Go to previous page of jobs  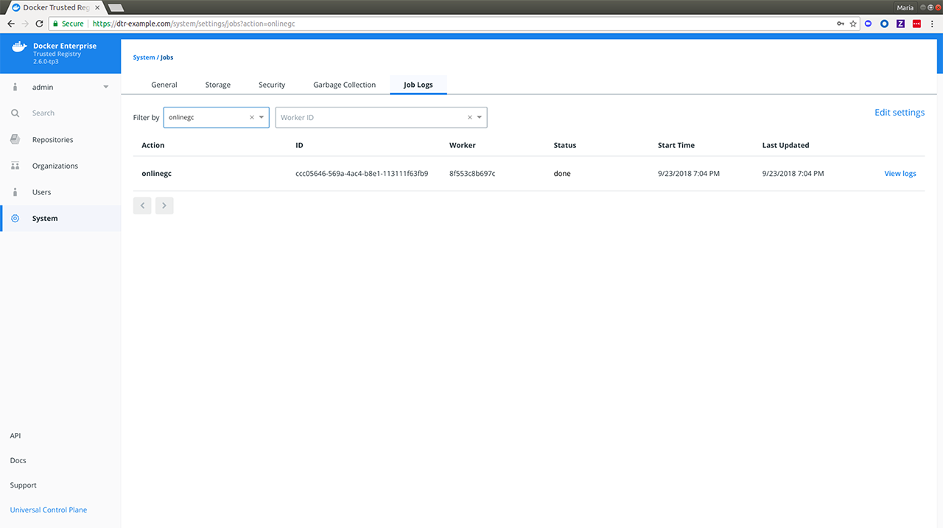[x=142, y=205]
